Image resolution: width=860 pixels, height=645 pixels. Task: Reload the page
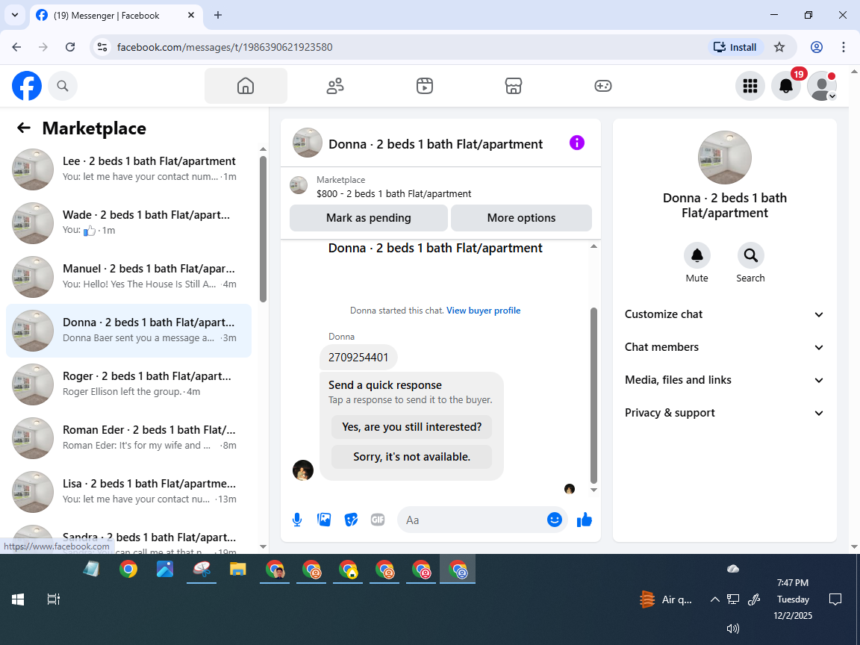pos(70,47)
